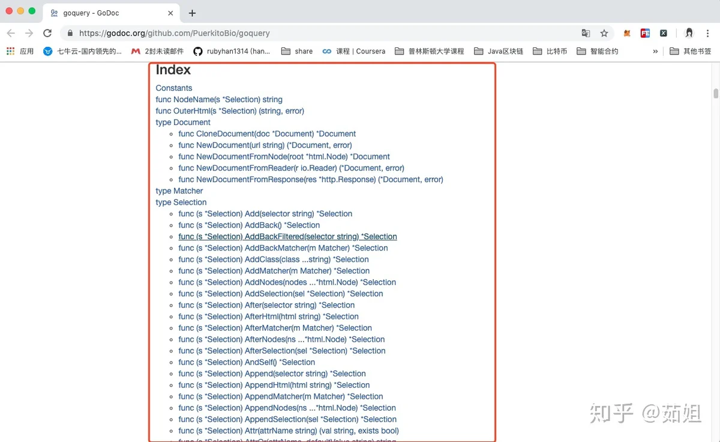Go to func NewDocumentFromReader link
720x442 pixels.
click(291, 168)
